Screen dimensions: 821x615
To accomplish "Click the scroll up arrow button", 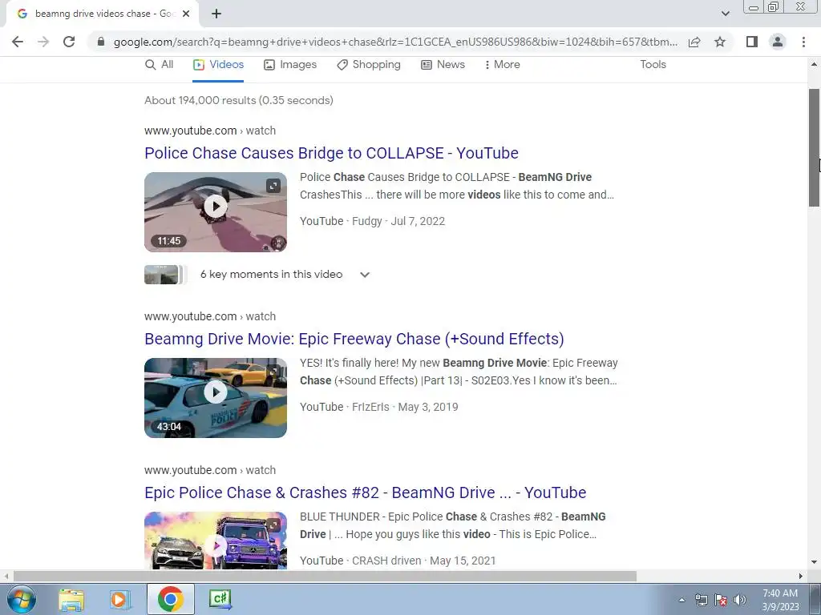I will (x=815, y=64).
